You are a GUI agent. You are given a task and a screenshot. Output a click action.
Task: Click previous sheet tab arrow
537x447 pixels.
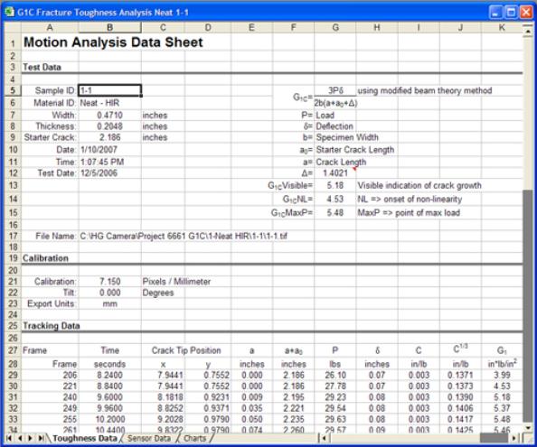click(x=20, y=438)
